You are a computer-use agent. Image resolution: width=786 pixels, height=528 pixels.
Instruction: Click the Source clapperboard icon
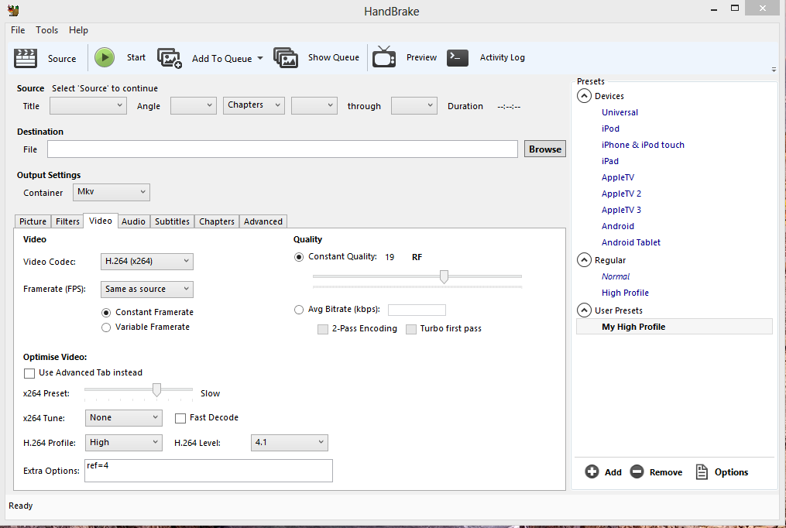click(26, 58)
